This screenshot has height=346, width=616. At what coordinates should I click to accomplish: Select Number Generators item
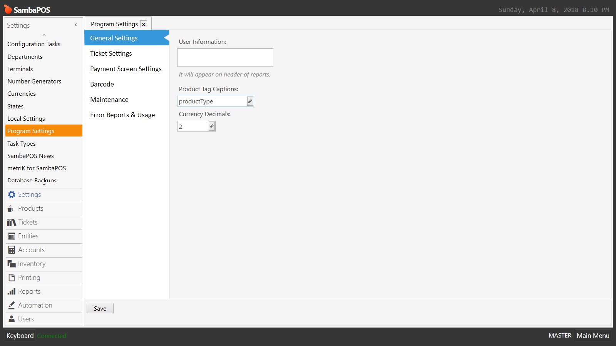(x=44, y=81)
